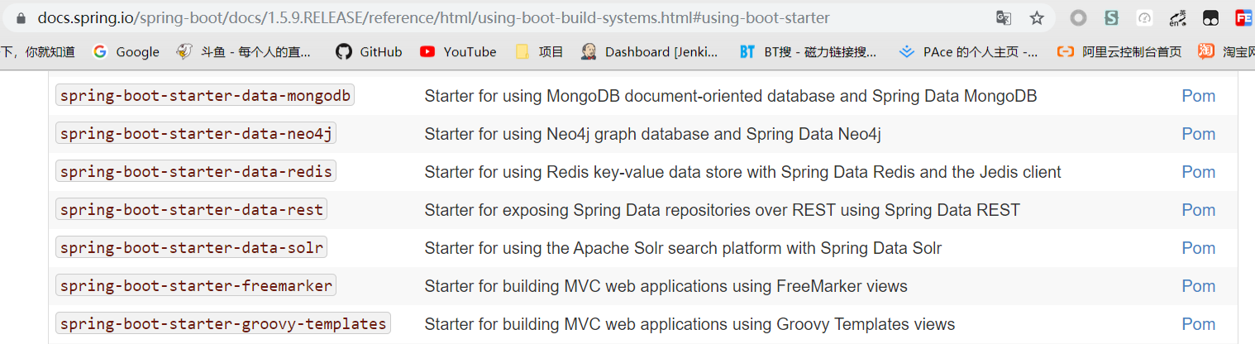The image size is (1255, 344).
Task: Click spring-boot-starter-data-rest code text
Action: (x=192, y=210)
